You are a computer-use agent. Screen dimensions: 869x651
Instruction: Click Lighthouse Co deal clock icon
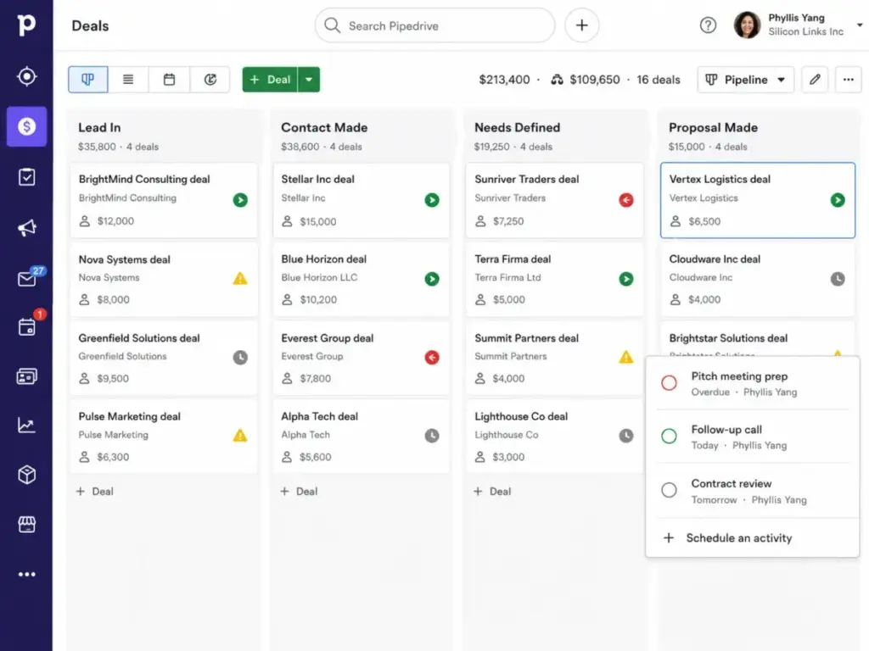626,436
